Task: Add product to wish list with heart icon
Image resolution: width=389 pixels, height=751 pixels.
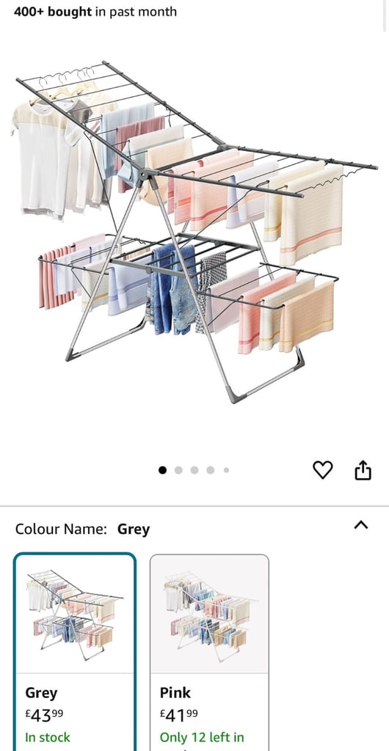Action: pyautogui.click(x=322, y=470)
